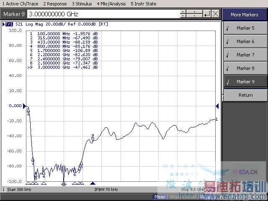The image size is (268, 201).
Task: Select marker 8 on the trace at 2.5 GHz
Action: click(x=81, y=164)
